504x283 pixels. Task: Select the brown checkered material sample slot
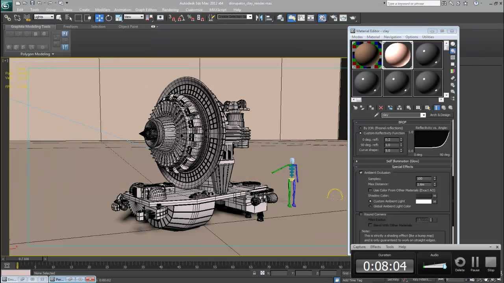coord(367,55)
